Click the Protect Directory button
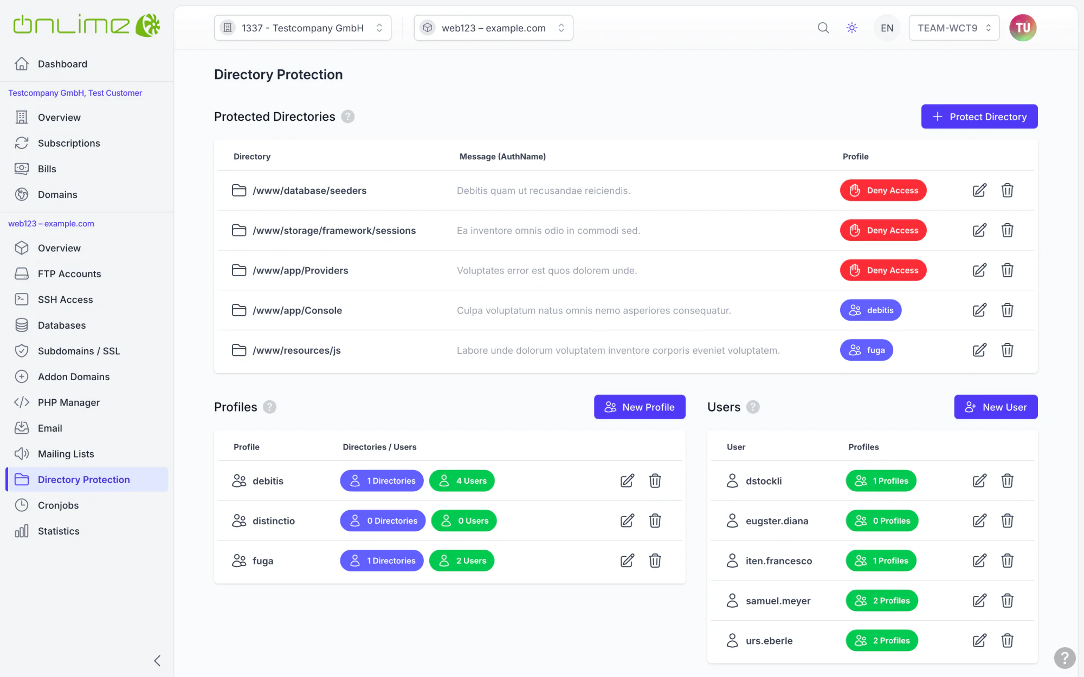The height and width of the screenshot is (677, 1084). pyautogui.click(x=979, y=116)
